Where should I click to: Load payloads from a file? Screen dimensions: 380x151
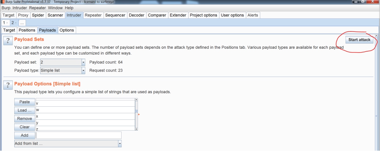point(25,110)
